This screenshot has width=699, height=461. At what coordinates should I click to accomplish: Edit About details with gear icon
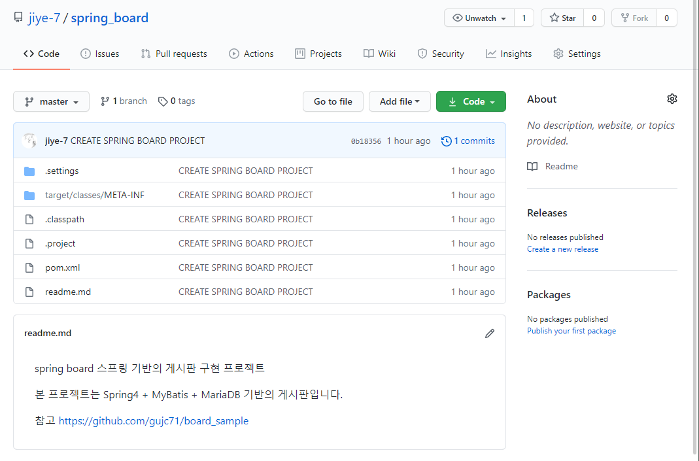coord(672,99)
